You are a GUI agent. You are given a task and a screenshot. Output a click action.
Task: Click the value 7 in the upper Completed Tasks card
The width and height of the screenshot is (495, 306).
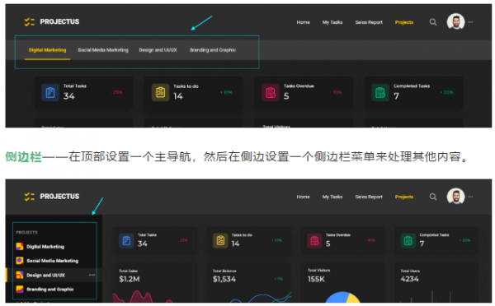click(396, 96)
